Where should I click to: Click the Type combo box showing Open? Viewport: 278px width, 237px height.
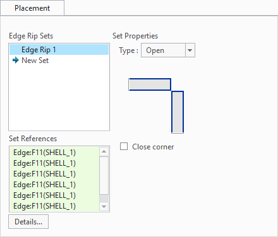pyautogui.click(x=168, y=50)
